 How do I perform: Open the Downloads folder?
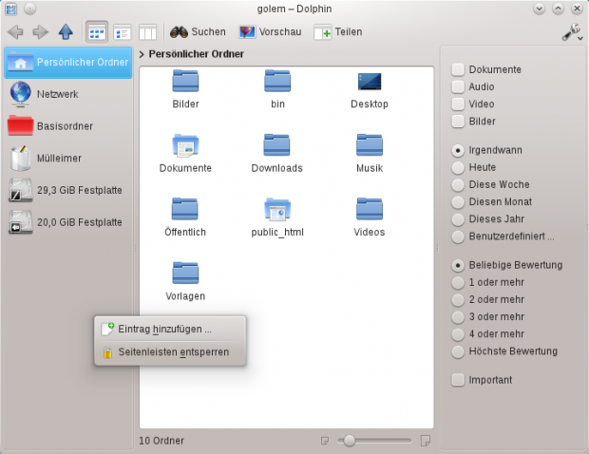pos(276,153)
